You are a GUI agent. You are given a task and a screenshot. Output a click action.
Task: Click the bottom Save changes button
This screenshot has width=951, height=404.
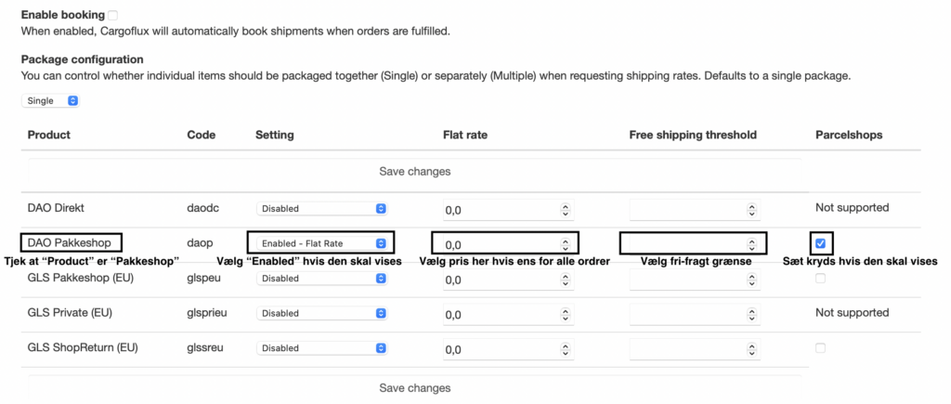[x=415, y=387]
